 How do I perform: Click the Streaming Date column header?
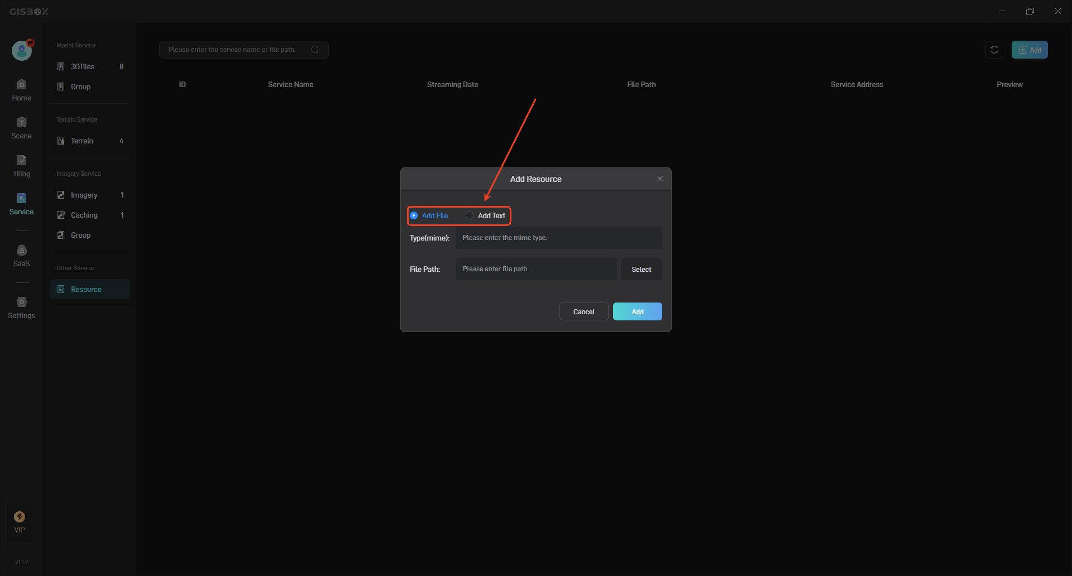tap(452, 84)
